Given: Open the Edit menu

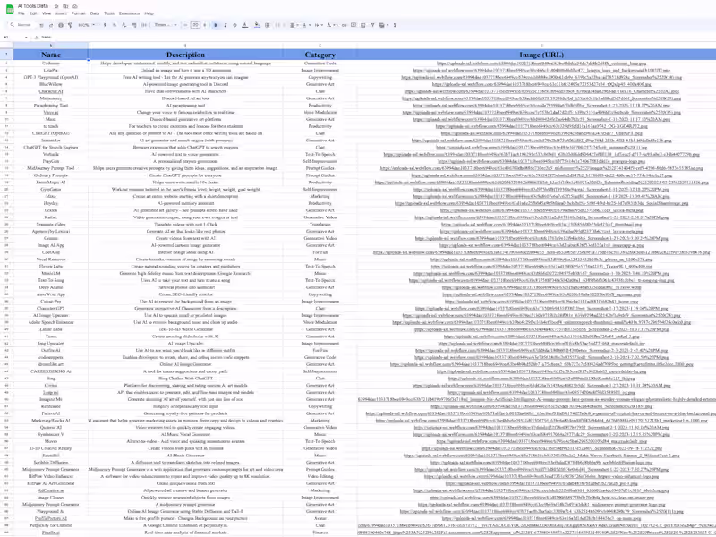Looking at the screenshot, I should pyautogui.click(x=33, y=13).
